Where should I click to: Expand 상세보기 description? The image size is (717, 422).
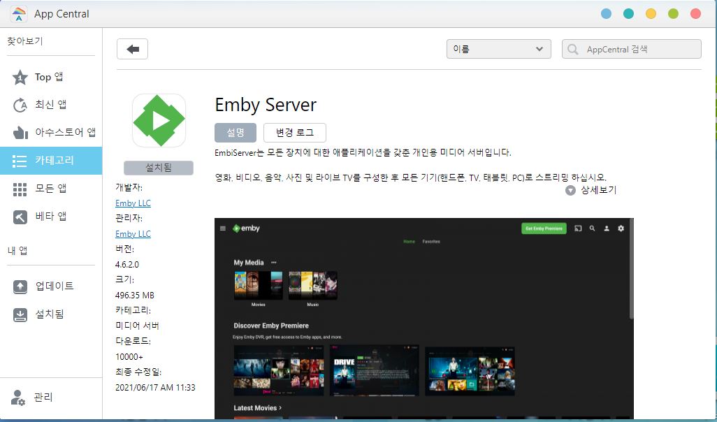(x=591, y=190)
